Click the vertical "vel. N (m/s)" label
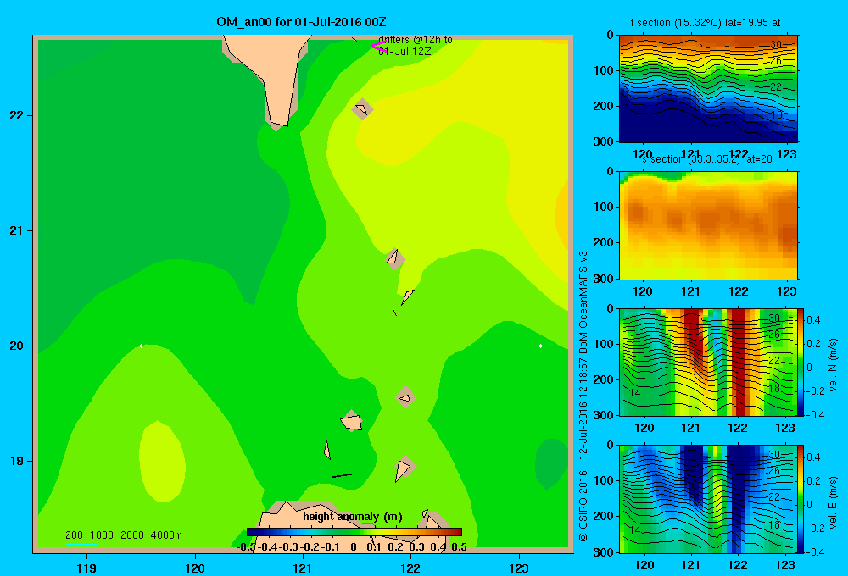Image resolution: width=848 pixels, height=576 pixels. pyautogui.click(x=833, y=365)
